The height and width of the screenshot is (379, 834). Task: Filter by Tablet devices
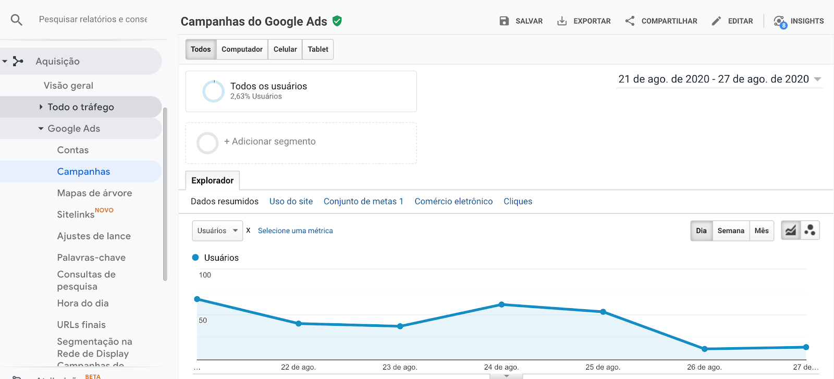(318, 50)
